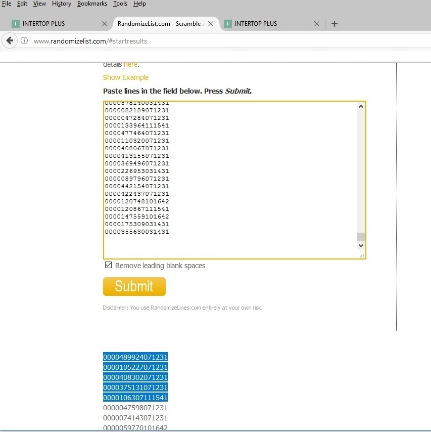The image size is (431, 432).
Task: Click result 0000375131071231
Action: coord(135,387)
